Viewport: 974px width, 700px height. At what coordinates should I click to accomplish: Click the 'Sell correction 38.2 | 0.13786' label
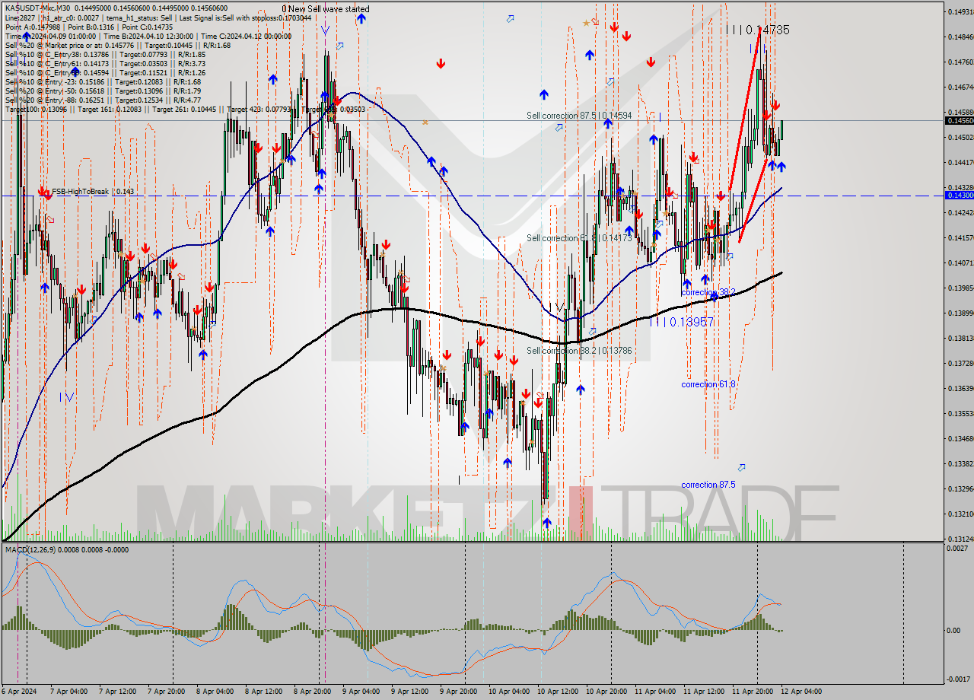point(579,351)
